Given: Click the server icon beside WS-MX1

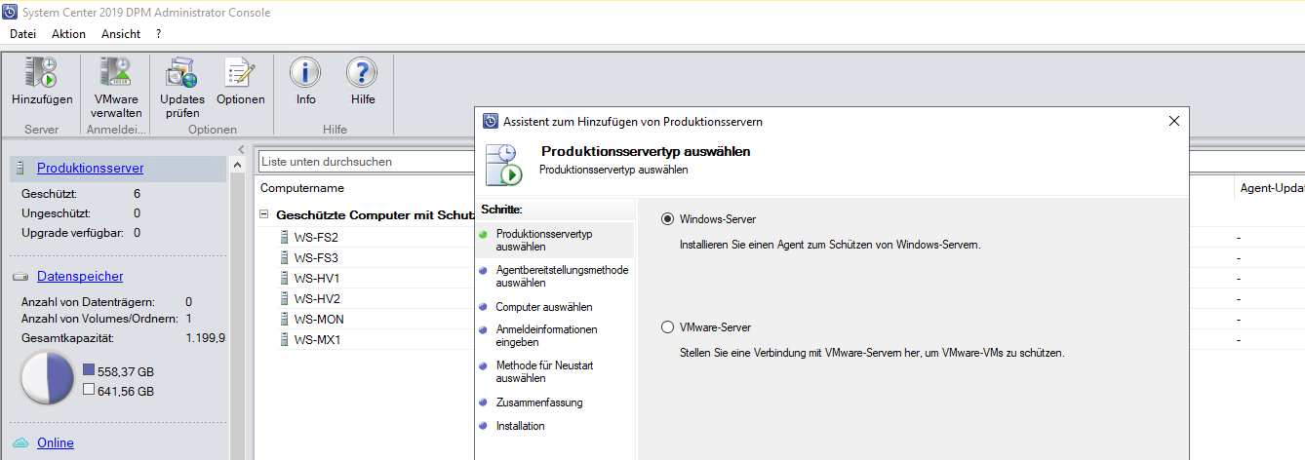Looking at the screenshot, I should (285, 340).
